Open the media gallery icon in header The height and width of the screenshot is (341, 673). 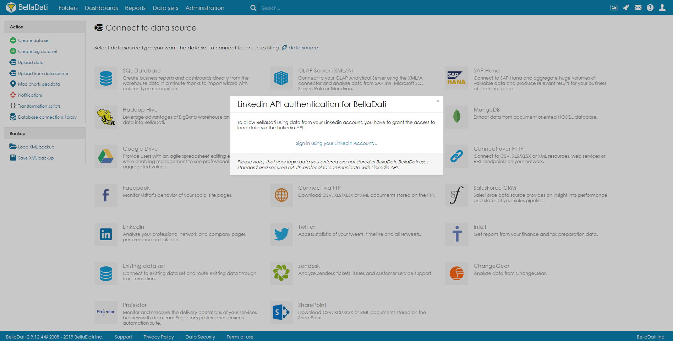tap(614, 7)
